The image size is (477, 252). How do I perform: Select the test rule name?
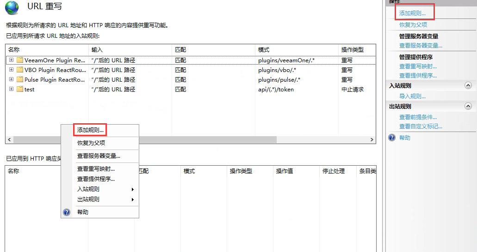click(x=29, y=89)
